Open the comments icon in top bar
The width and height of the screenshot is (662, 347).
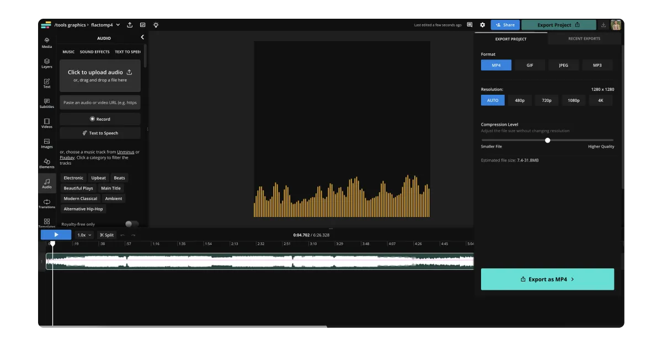(x=469, y=25)
